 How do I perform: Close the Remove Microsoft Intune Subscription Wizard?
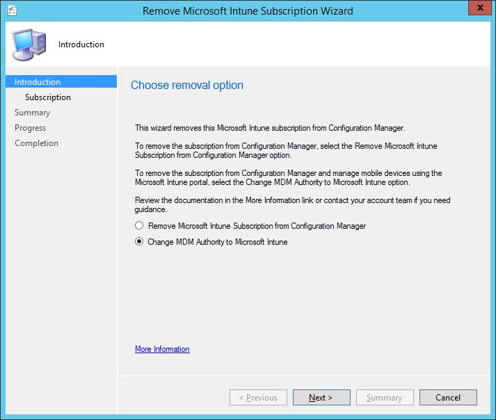(480, 8)
